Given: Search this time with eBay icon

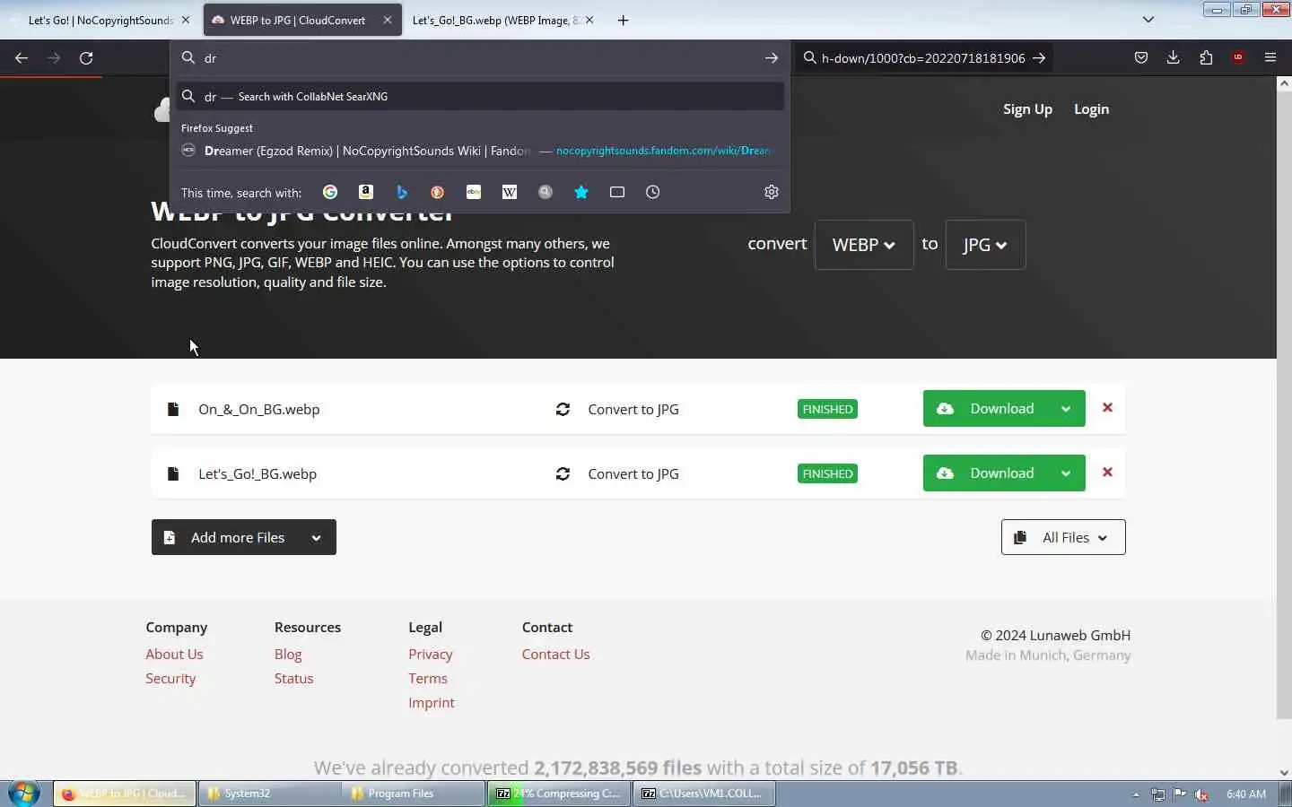Looking at the screenshot, I should [474, 192].
